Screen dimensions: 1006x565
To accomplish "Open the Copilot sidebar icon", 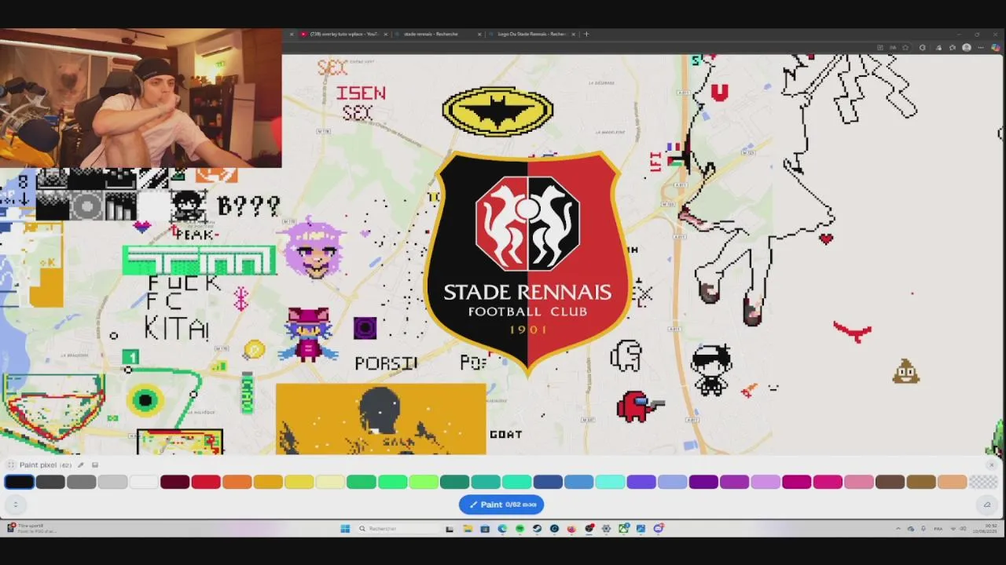I will tap(995, 48).
